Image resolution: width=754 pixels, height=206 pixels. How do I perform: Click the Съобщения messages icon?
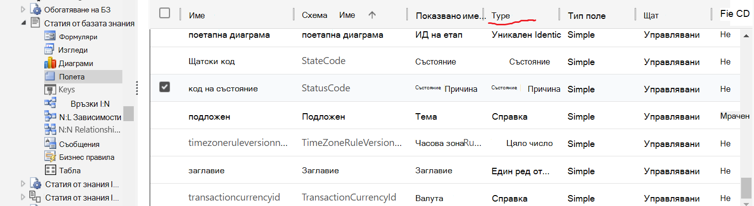pyautogui.click(x=50, y=143)
